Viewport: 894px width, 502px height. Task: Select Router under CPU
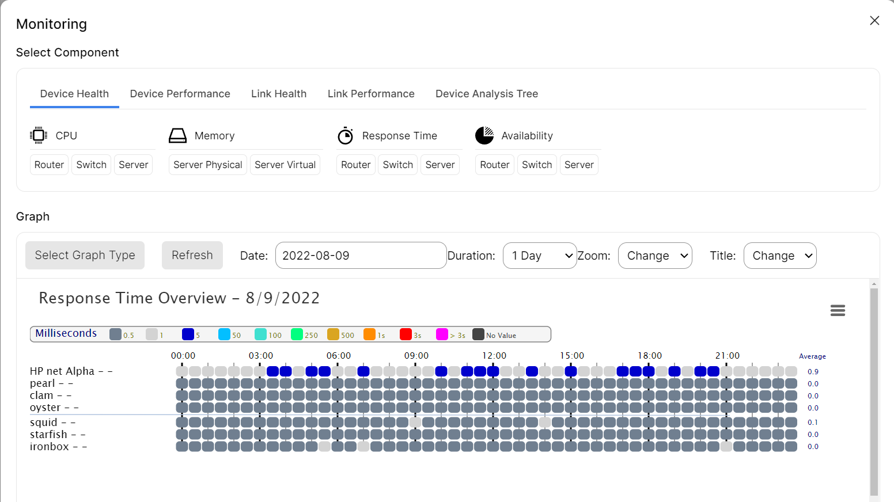(49, 165)
